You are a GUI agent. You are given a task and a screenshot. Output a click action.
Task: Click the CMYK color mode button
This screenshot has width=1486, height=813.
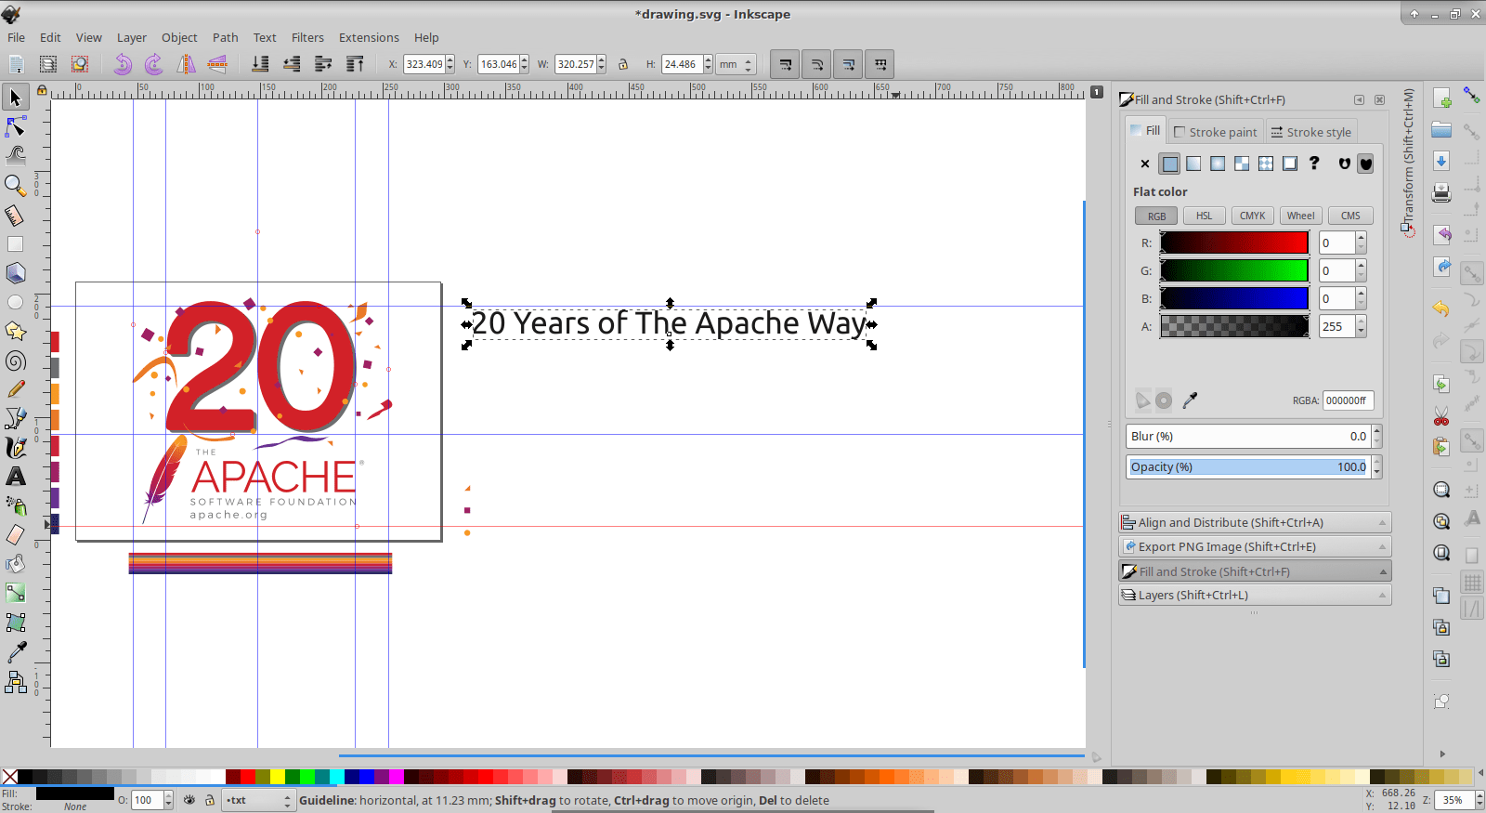click(x=1252, y=216)
